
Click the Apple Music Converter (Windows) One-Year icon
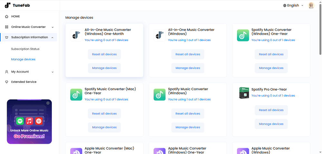pos(159,151)
